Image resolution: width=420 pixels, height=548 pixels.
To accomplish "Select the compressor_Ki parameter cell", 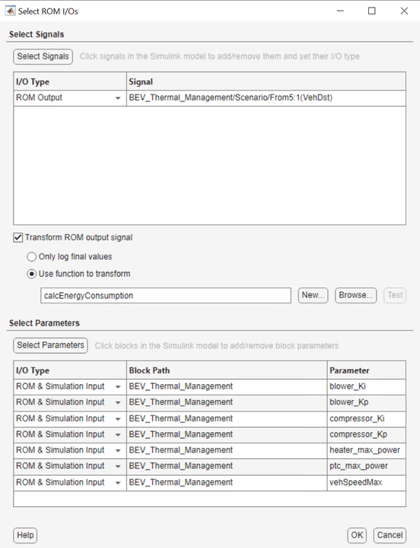I will point(367,418).
